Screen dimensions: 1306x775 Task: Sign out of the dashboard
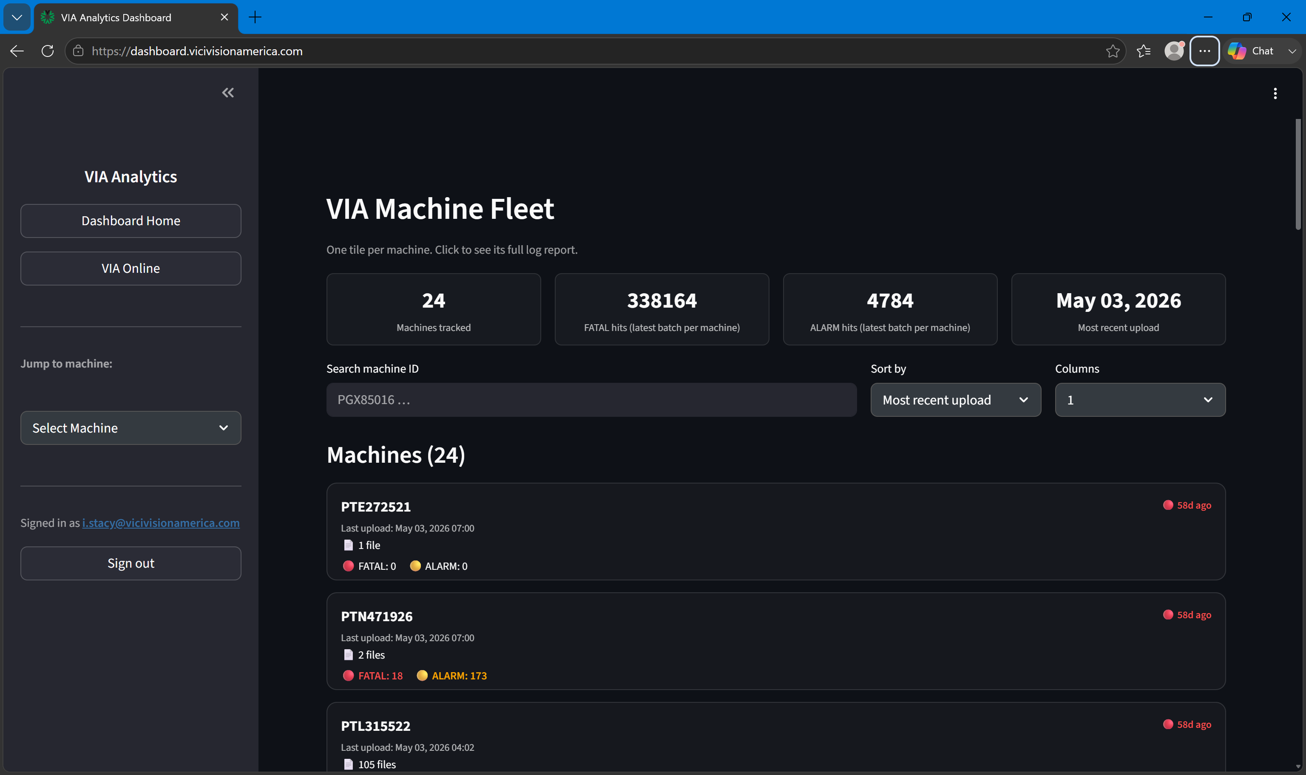[x=131, y=563]
